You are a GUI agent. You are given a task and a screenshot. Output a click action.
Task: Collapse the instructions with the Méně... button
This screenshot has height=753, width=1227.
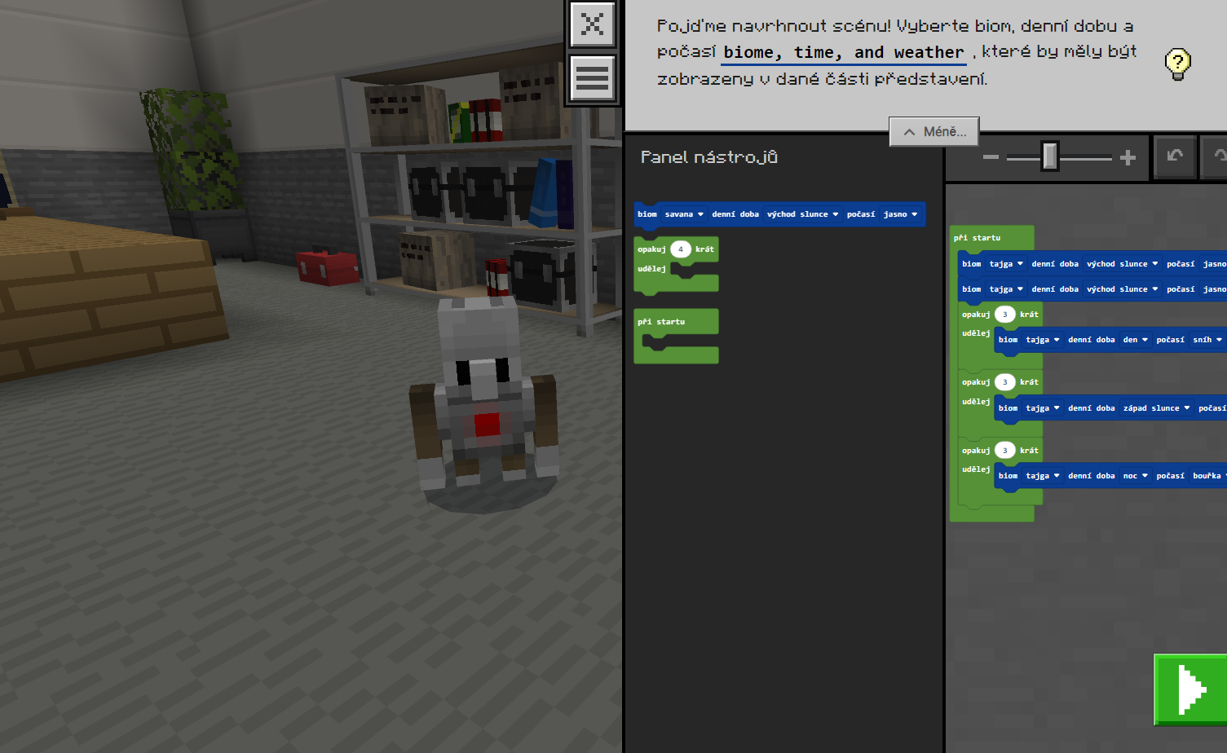tap(934, 132)
